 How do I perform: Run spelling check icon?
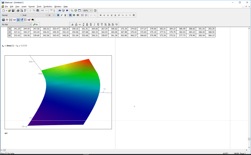click(25, 11)
